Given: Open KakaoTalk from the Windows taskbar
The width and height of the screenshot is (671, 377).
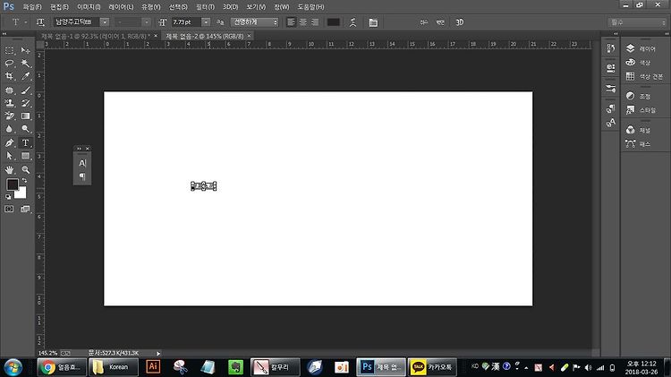Looking at the screenshot, I should [432, 367].
